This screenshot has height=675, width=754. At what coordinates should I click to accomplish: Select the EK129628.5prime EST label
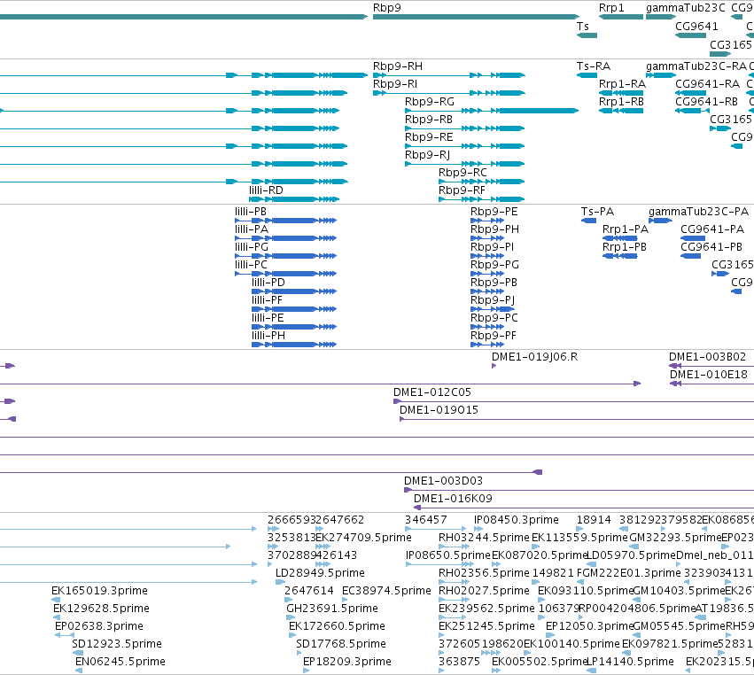click(102, 609)
